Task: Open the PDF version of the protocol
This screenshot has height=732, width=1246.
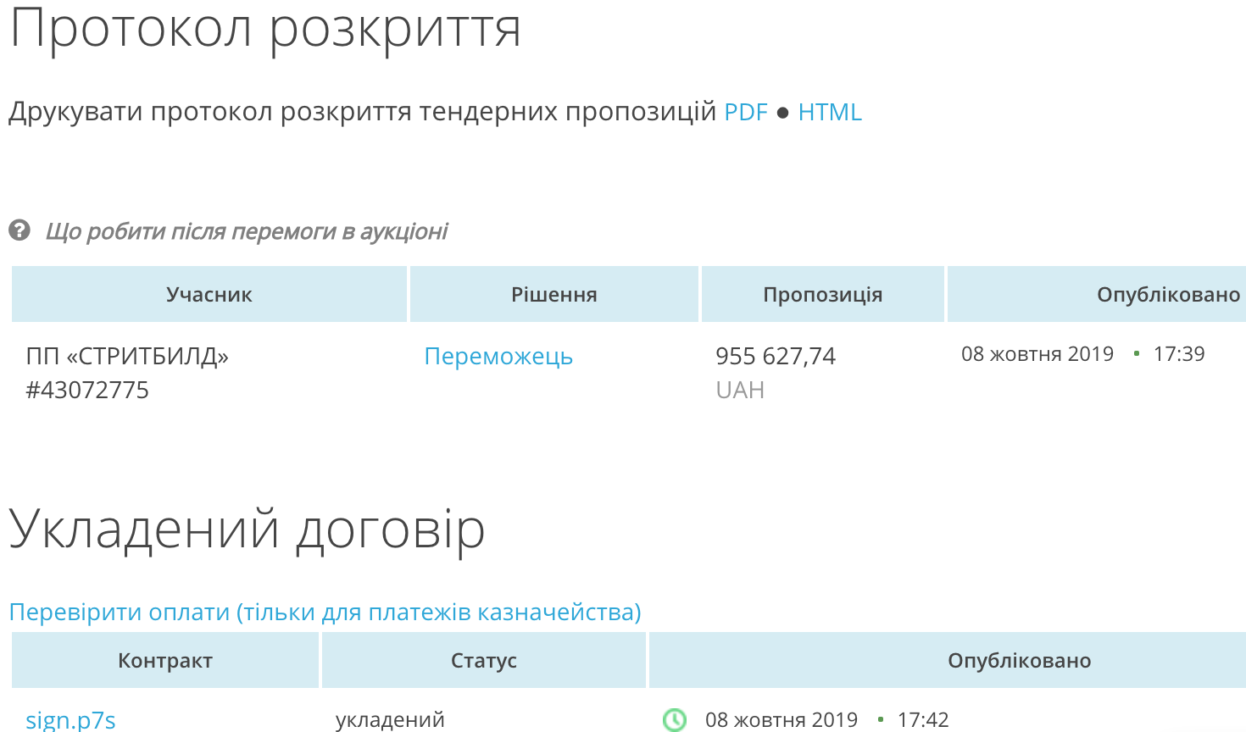Action: point(745,112)
